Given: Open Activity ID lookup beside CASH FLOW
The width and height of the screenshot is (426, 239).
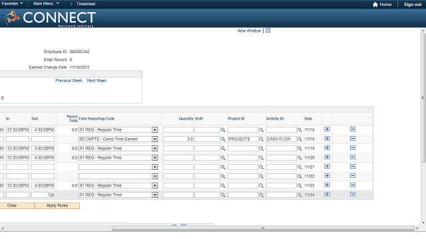Looking at the screenshot, I should (300, 139).
